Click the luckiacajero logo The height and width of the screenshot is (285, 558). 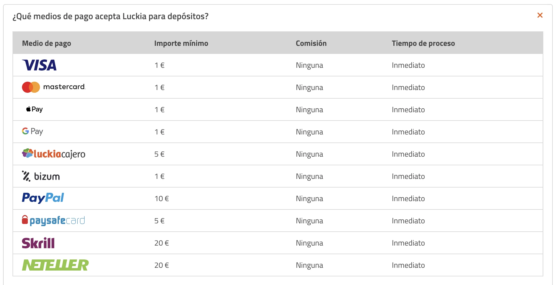[54, 154]
